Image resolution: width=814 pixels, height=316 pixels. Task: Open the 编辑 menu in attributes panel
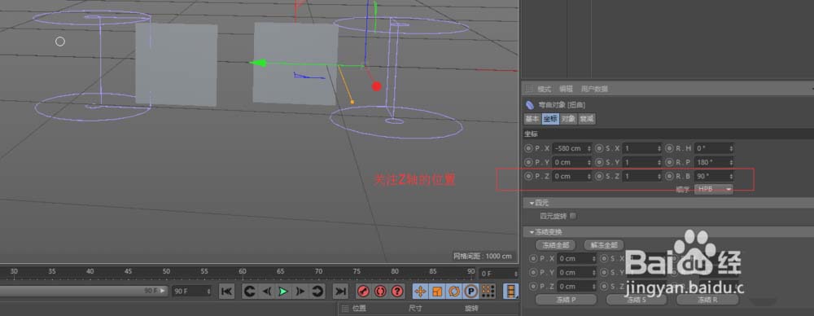[566, 89]
